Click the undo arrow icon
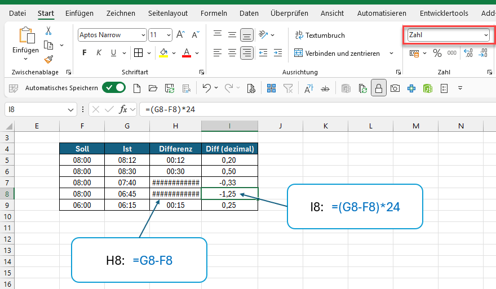 [207, 88]
